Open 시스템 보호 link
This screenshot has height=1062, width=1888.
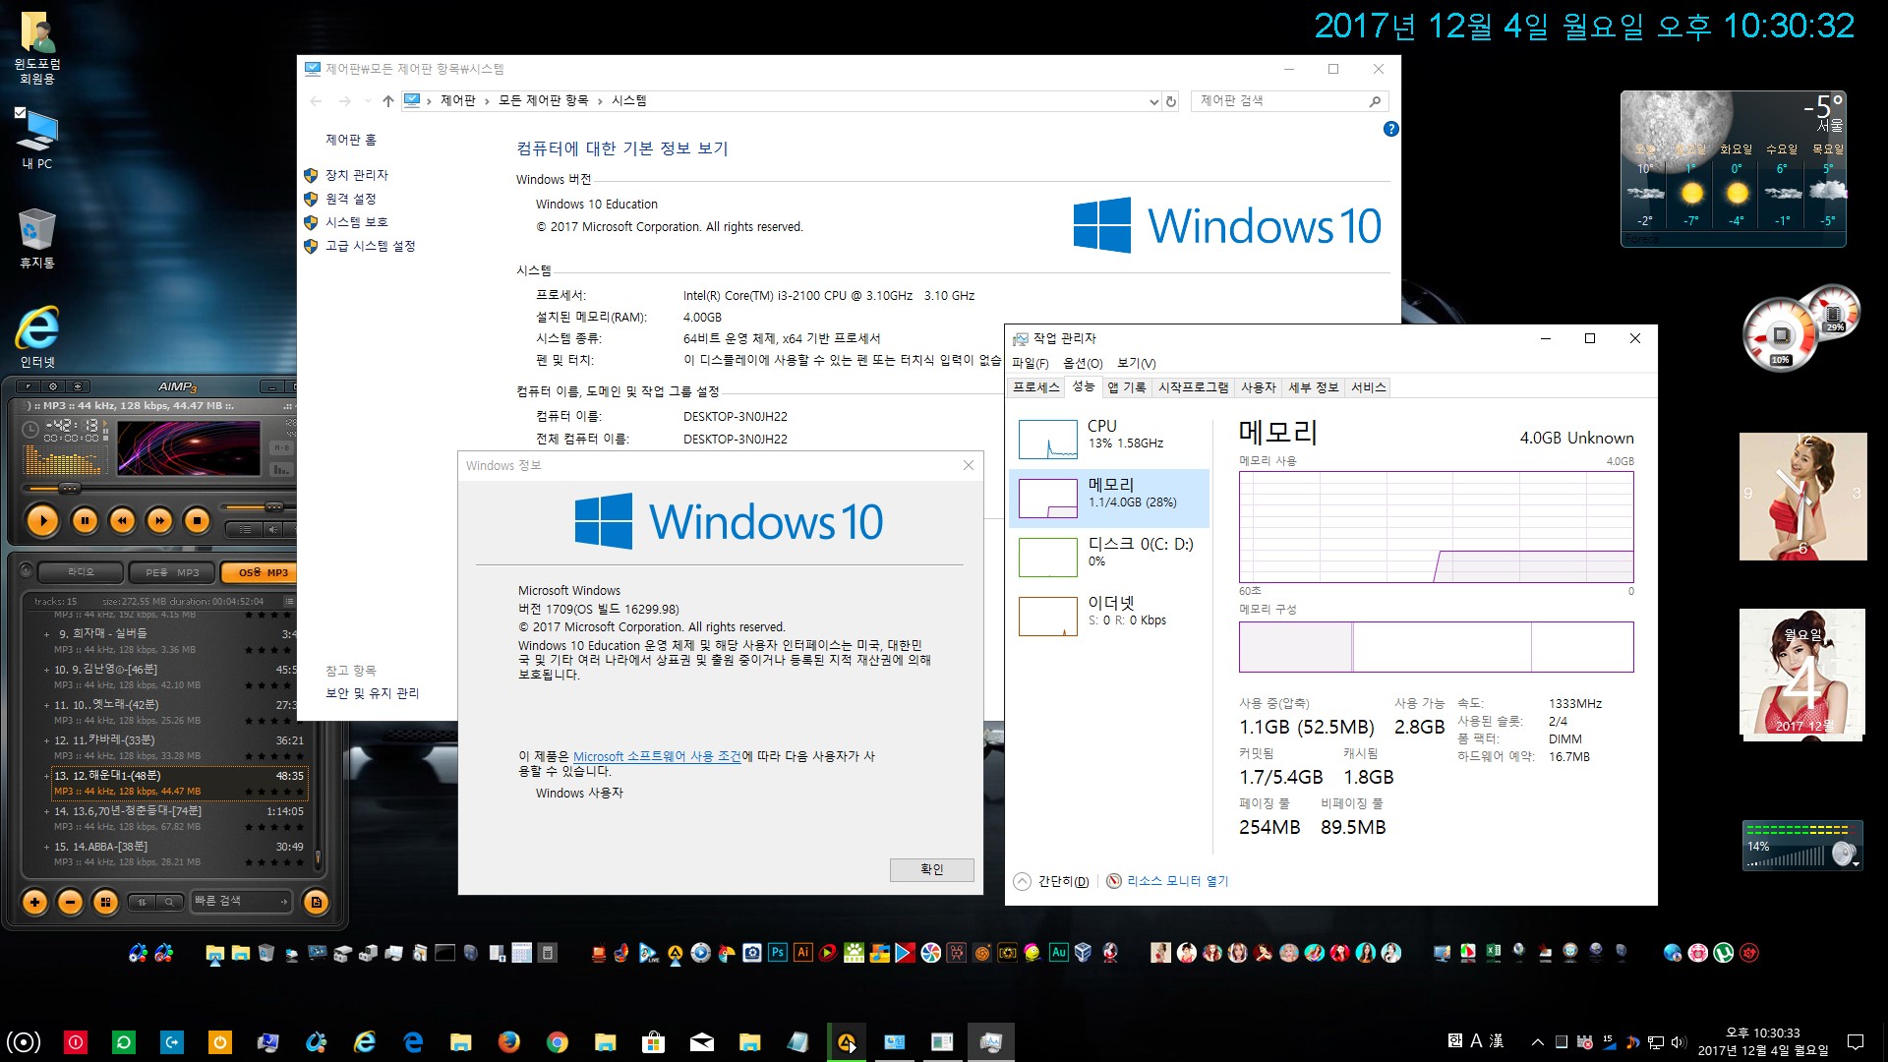356,222
